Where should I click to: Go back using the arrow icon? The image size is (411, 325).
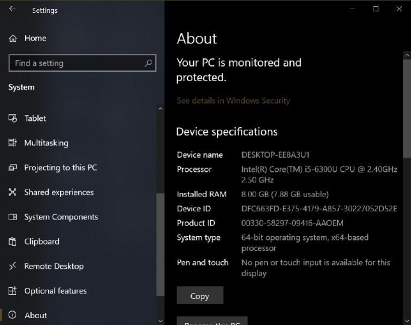[12, 9]
